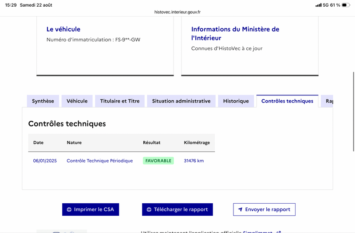Viewport: 355px width, 233px height.
Task: Tap the cellular signal strength icon
Action: 318,5
